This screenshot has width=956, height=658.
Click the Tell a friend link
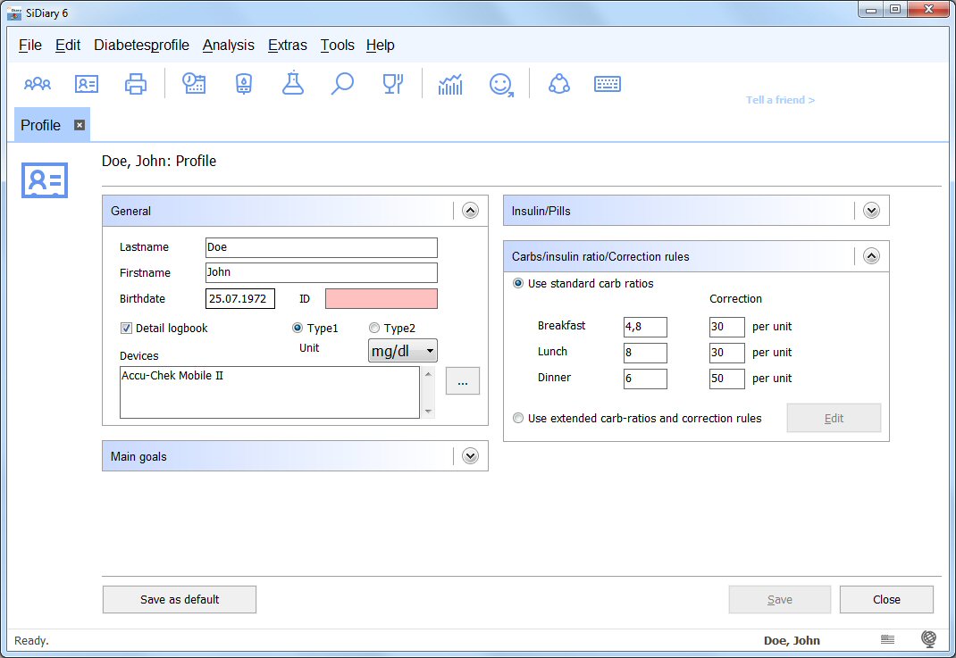780,100
